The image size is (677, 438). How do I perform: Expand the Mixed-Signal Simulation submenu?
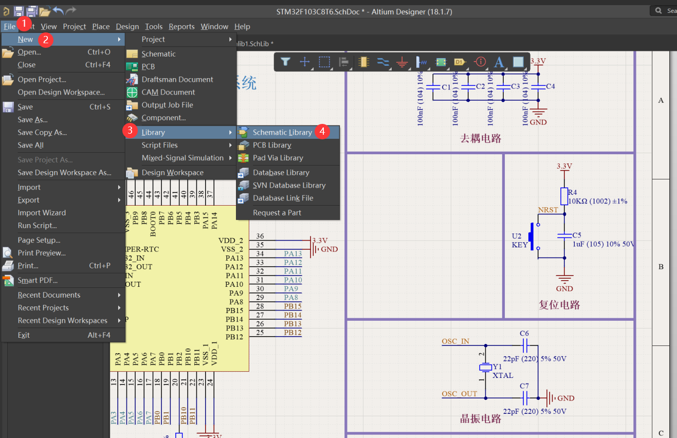pos(183,158)
